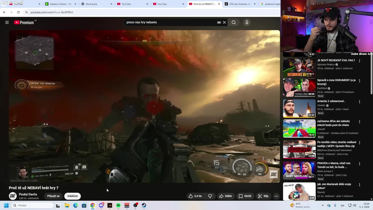Open weather widget showing 21°C
The width and height of the screenshot is (373, 210).
click(x=300, y=205)
